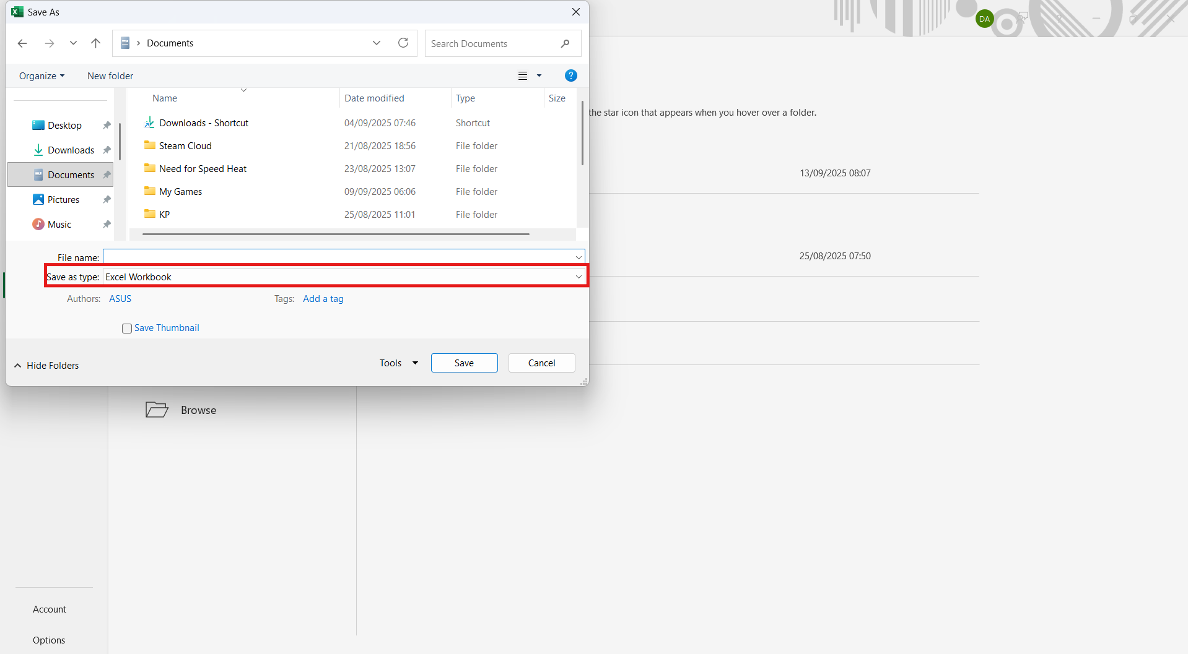This screenshot has height=654, width=1188.
Task: Open Options in the Excel sidebar
Action: tap(49, 640)
